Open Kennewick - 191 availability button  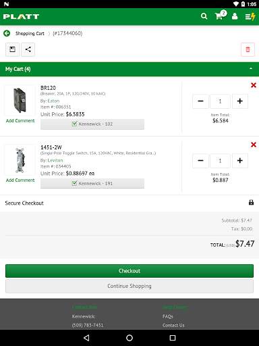point(92,184)
